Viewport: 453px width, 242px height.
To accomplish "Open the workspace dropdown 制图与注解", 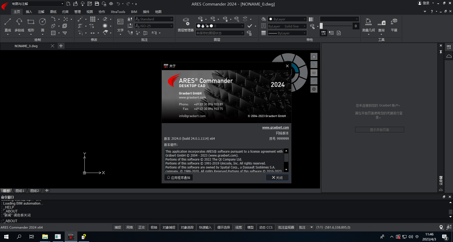I will point(38,4).
